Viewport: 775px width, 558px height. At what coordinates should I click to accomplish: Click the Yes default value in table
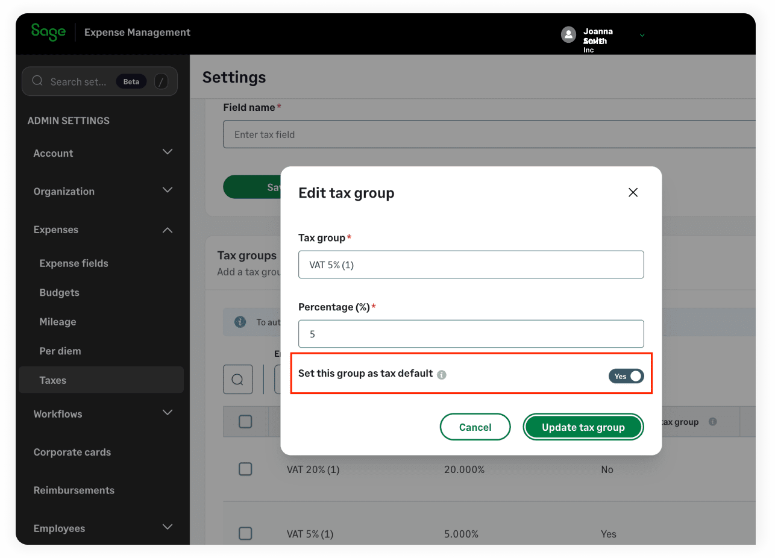609,534
